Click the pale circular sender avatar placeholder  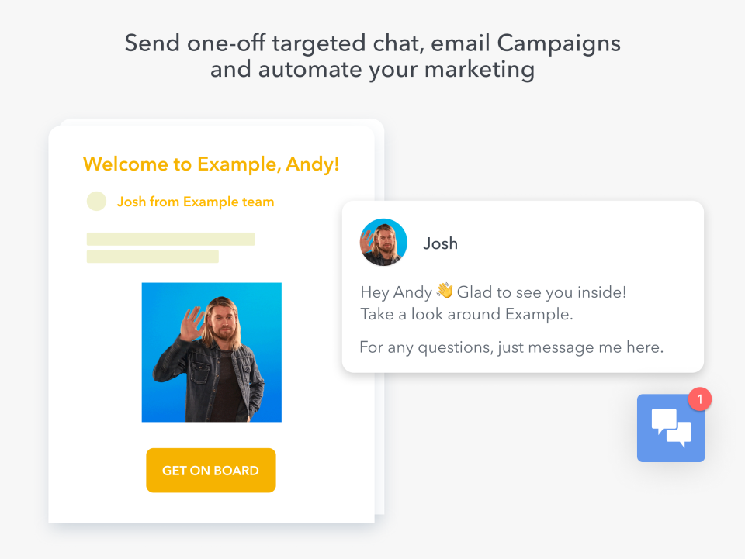[x=96, y=202]
